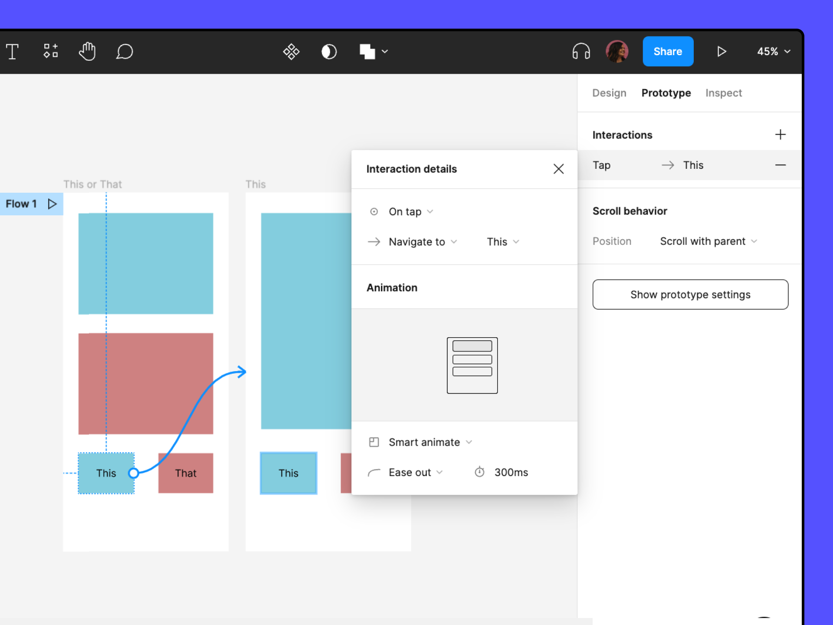The height and width of the screenshot is (625, 833).
Task: Click the 45% zoom level dropdown
Action: click(774, 51)
